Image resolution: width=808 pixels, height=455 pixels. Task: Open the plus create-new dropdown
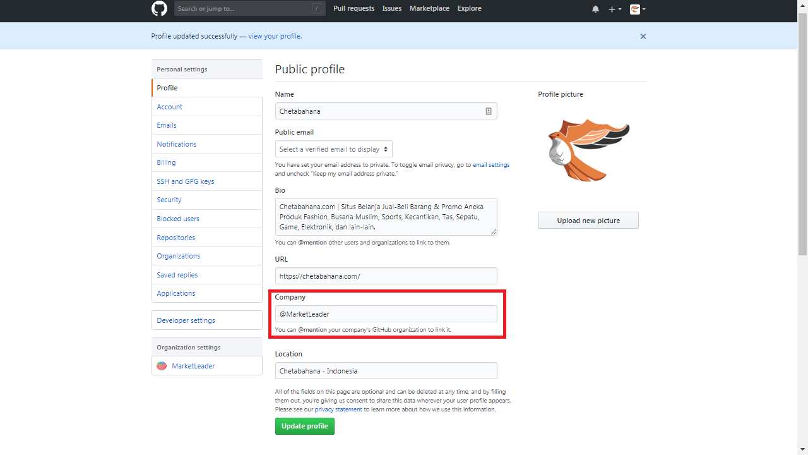click(x=615, y=9)
